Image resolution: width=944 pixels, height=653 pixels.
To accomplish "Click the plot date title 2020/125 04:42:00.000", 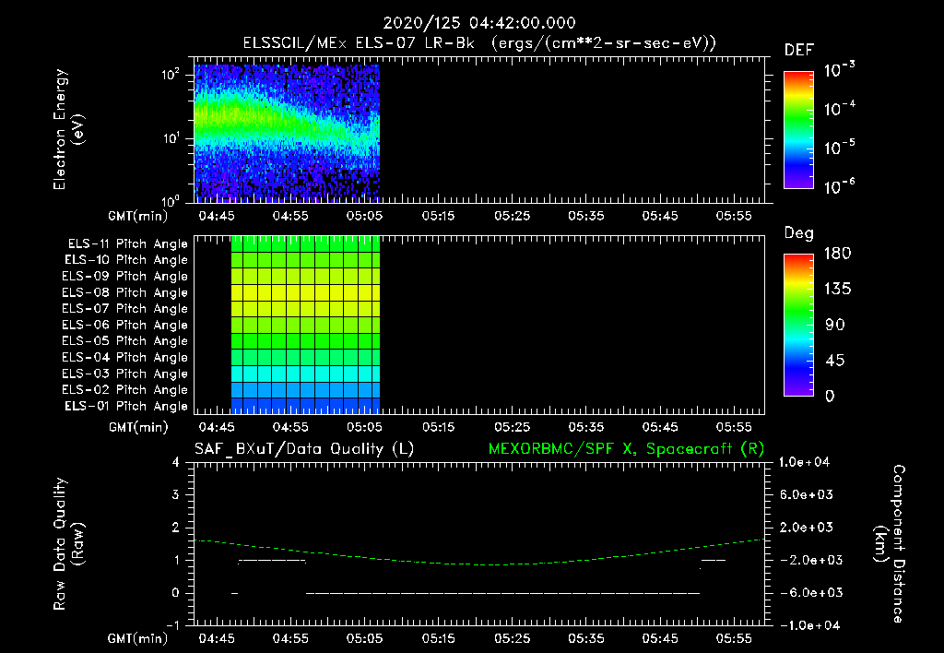I will point(479,23).
